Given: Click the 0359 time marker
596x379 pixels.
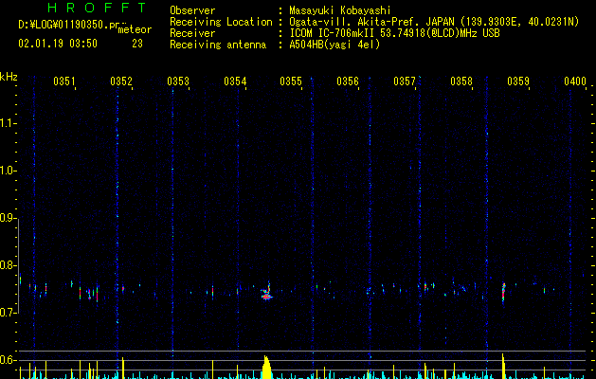Looking at the screenshot, I should pos(518,81).
